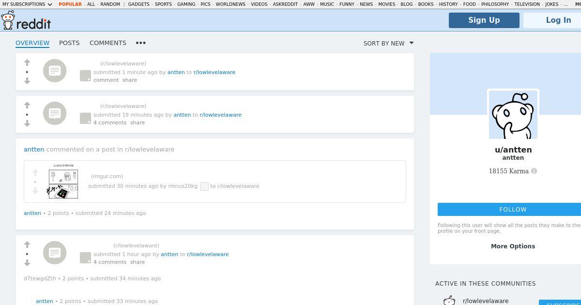
Task: Switch to the Overview tab
Action: pos(32,43)
